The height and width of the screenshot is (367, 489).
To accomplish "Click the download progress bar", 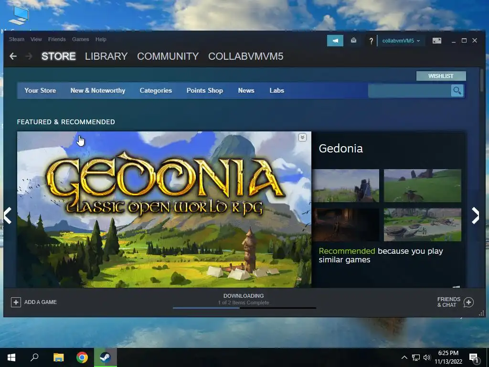I will [244, 308].
